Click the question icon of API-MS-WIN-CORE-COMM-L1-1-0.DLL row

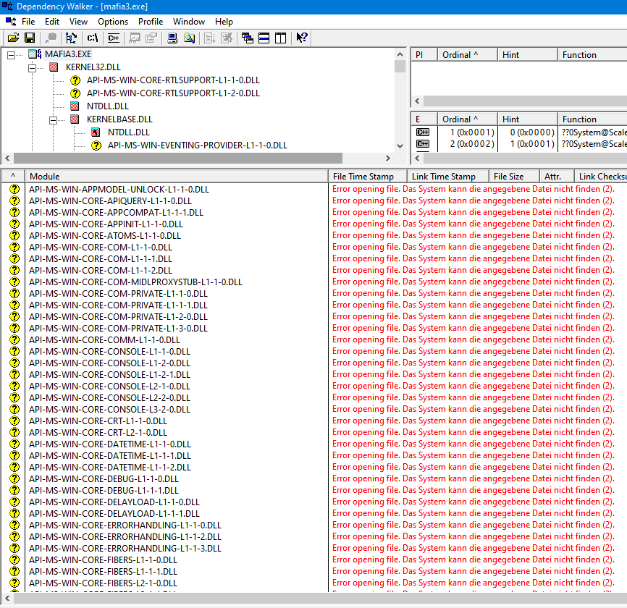(14, 339)
